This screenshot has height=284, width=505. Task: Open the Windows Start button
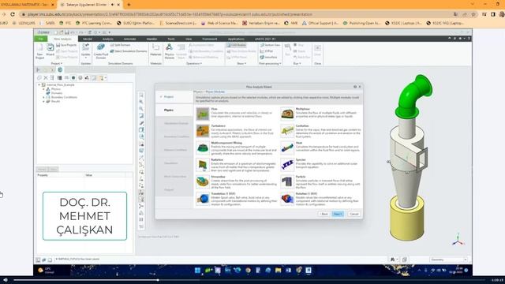[x=197, y=270]
